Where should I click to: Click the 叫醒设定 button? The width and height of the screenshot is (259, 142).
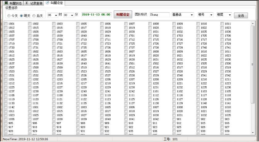coord(123,15)
